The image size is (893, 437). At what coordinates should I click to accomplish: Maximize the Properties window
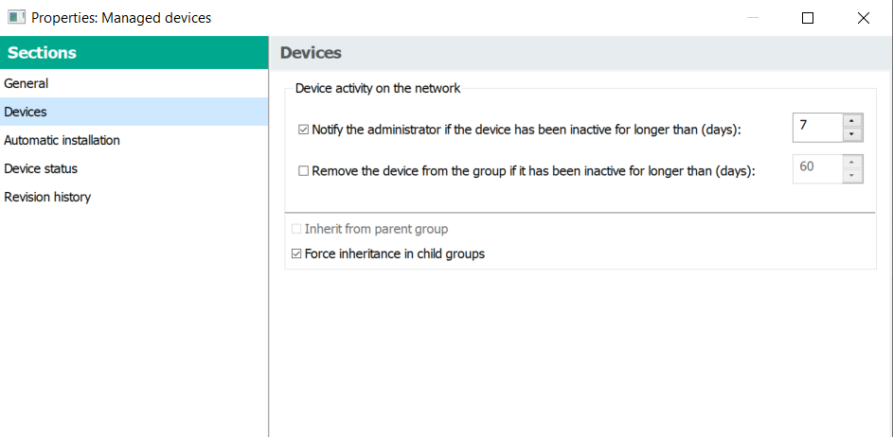(808, 17)
